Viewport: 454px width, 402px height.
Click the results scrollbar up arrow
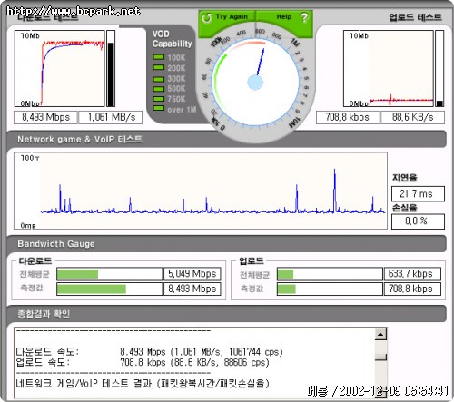(380, 335)
